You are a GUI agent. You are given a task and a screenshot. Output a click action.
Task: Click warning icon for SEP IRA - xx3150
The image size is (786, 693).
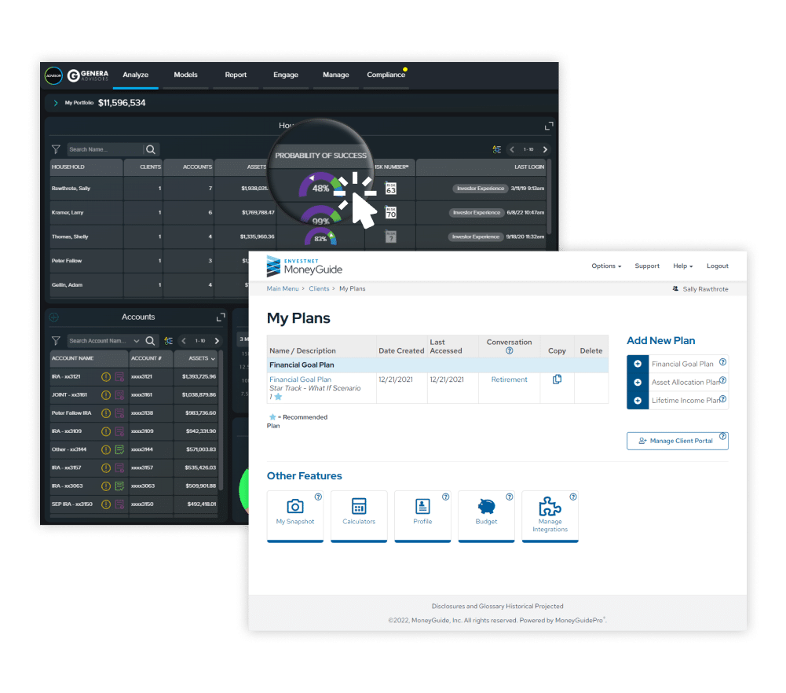click(106, 504)
